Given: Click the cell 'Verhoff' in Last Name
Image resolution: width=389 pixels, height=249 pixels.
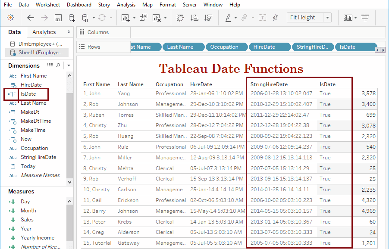Looking at the screenshot, I should point(127,179).
